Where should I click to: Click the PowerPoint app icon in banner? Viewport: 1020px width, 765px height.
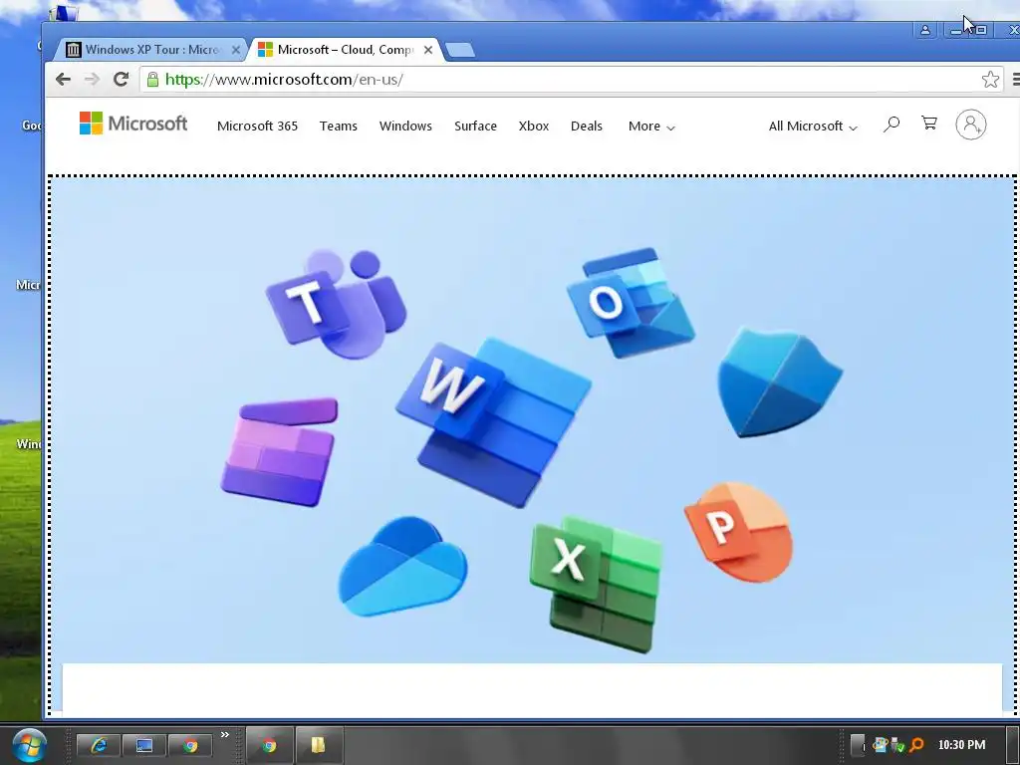click(x=739, y=532)
